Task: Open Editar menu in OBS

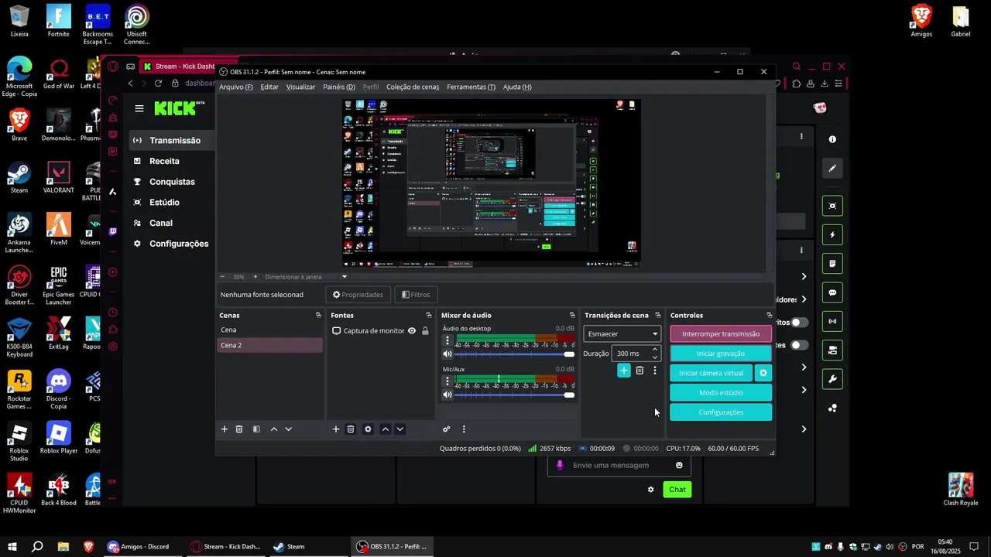Action: pos(269,87)
